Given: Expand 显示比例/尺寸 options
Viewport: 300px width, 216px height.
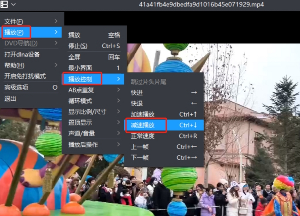Looking at the screenshot, I should [x=94, y=112].
